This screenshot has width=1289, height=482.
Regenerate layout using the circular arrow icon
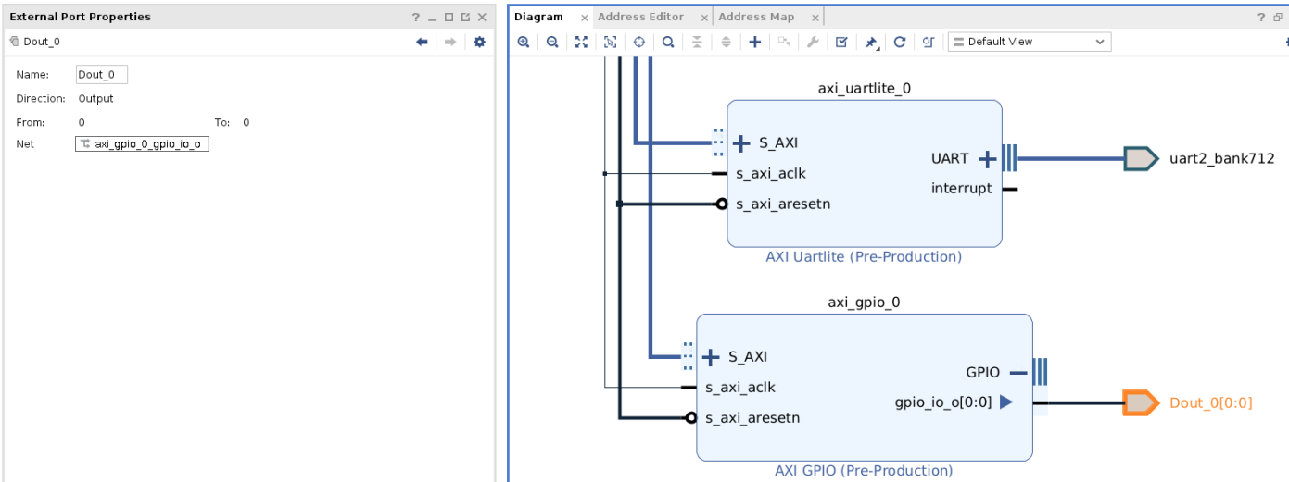(x=899, y=42)
